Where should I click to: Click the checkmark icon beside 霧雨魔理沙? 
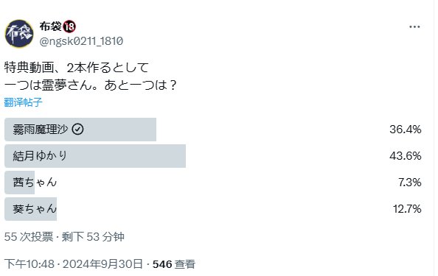(x=77, y=130)
